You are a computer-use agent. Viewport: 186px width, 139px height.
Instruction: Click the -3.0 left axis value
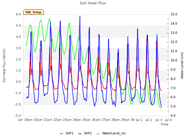click(18, 116)
